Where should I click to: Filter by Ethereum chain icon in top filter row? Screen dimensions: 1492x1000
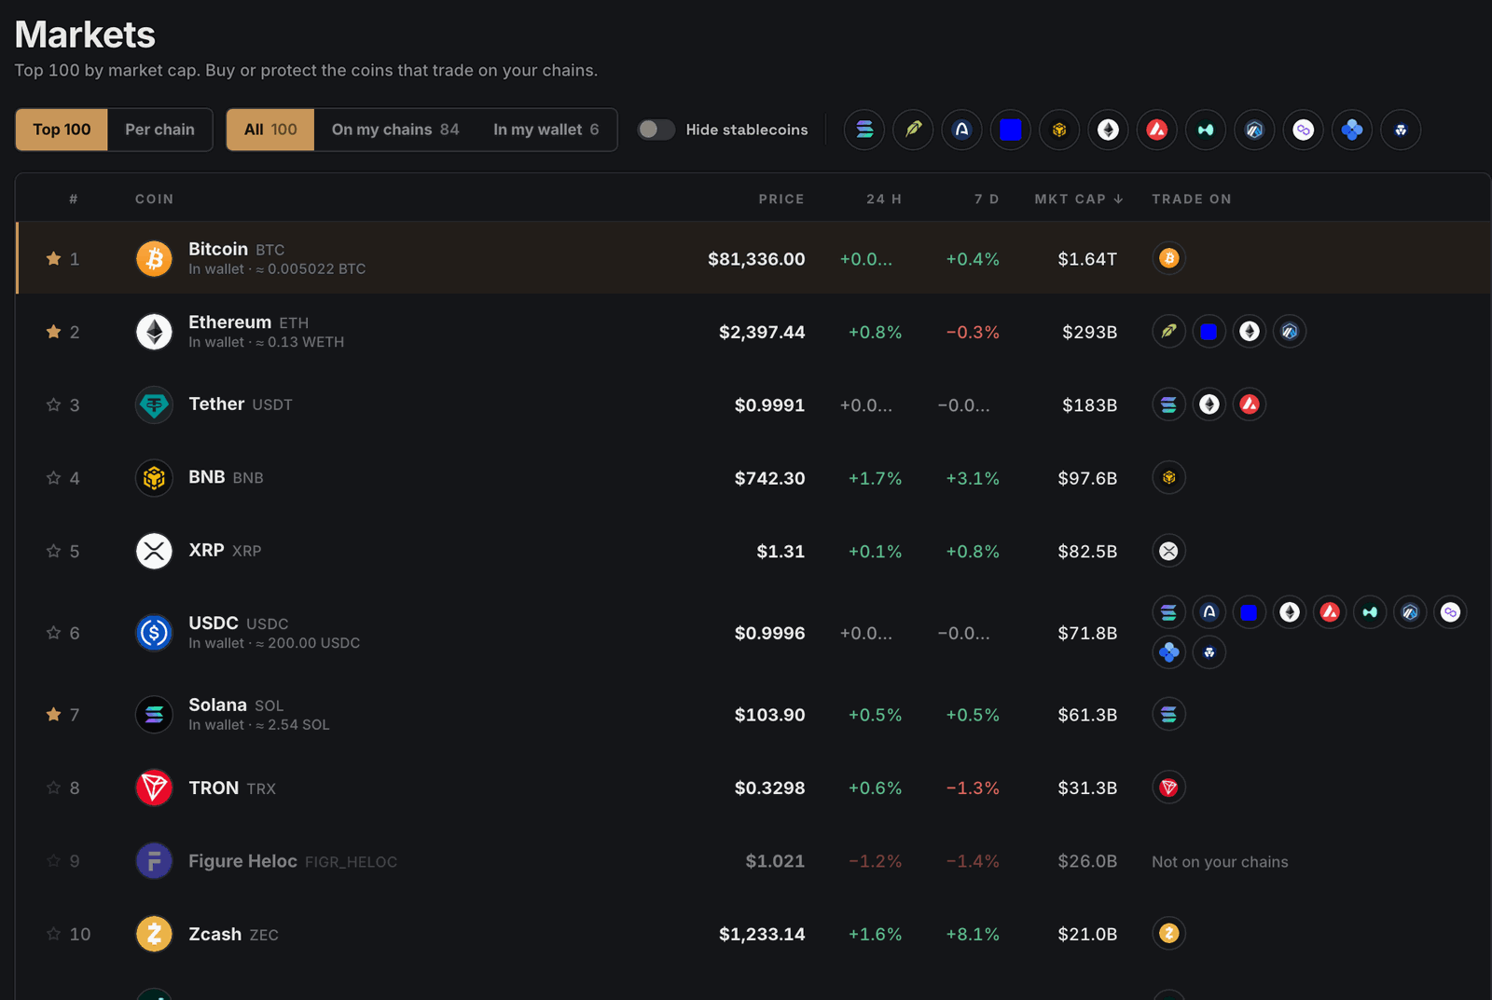(1108, 130)
